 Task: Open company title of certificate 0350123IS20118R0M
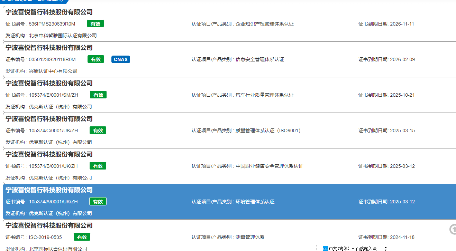coord(49,48)
